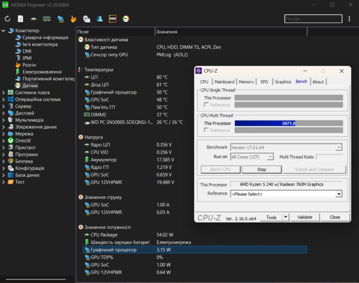Switch to the Memory tab in CPU-Z
Screen dimensions: 359x283
246,82
